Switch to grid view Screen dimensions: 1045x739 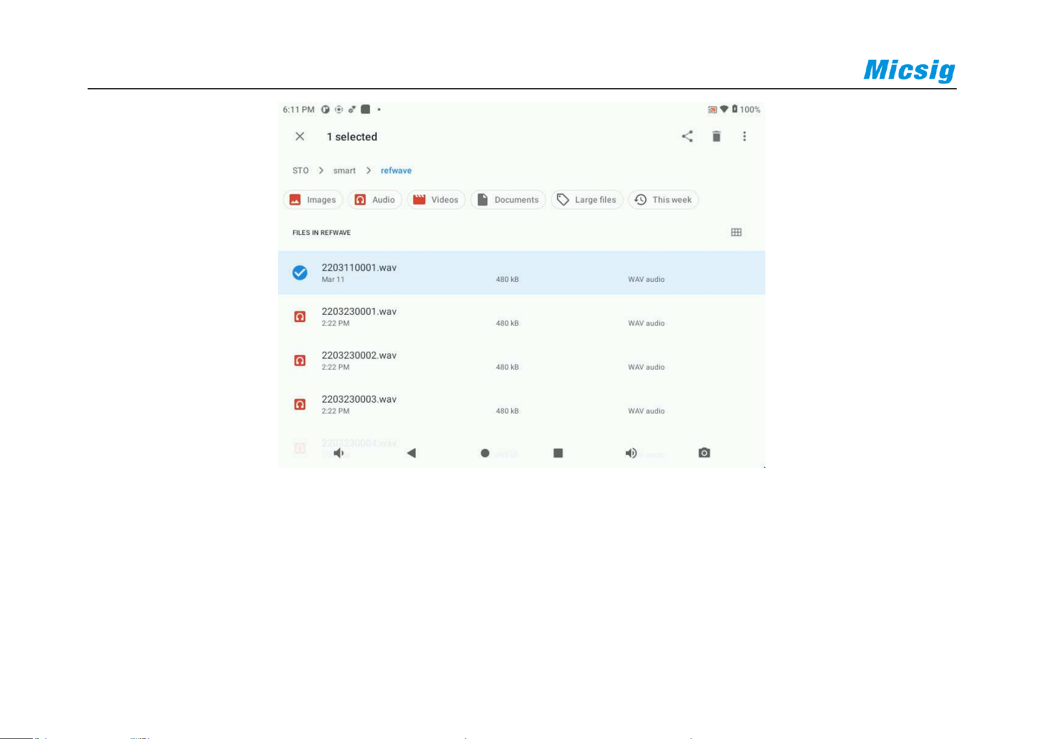pos(736,232)
